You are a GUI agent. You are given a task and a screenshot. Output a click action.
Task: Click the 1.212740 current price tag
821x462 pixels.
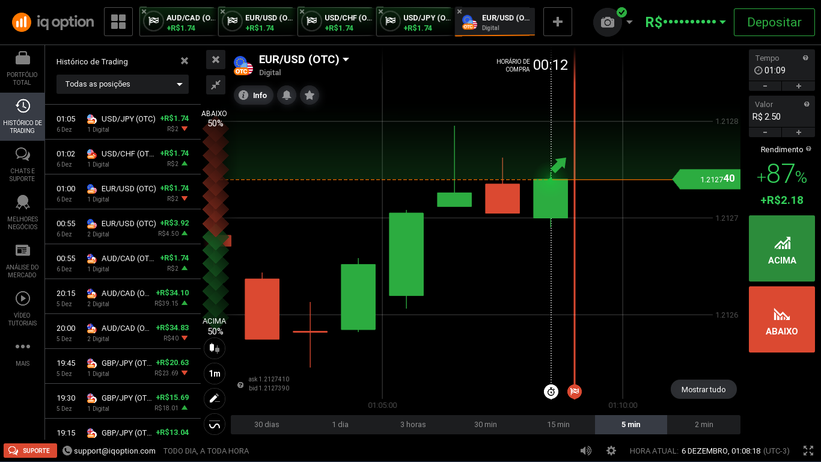pos(707,179)
